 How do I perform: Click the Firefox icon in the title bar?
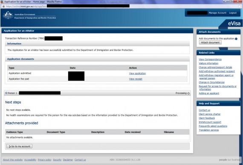[x=2, y=2]
